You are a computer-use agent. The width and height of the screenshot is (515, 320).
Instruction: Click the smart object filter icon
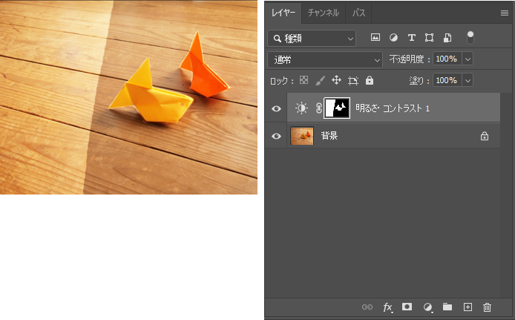point(447,37)
